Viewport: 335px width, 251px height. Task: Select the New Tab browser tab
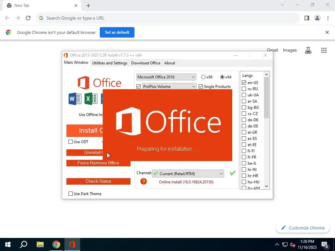pyautogui.click(x=42, y=6)
